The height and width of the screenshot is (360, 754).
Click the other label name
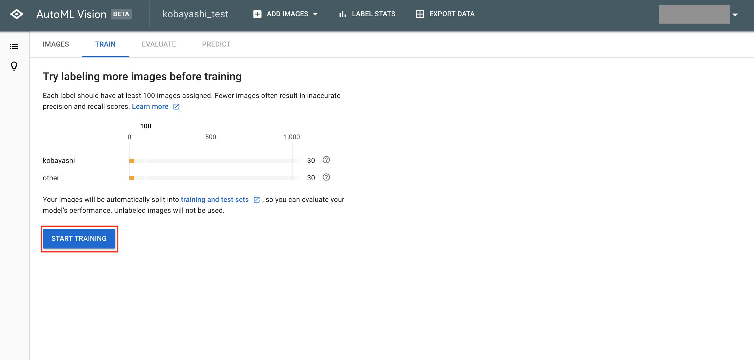[51, 178]
